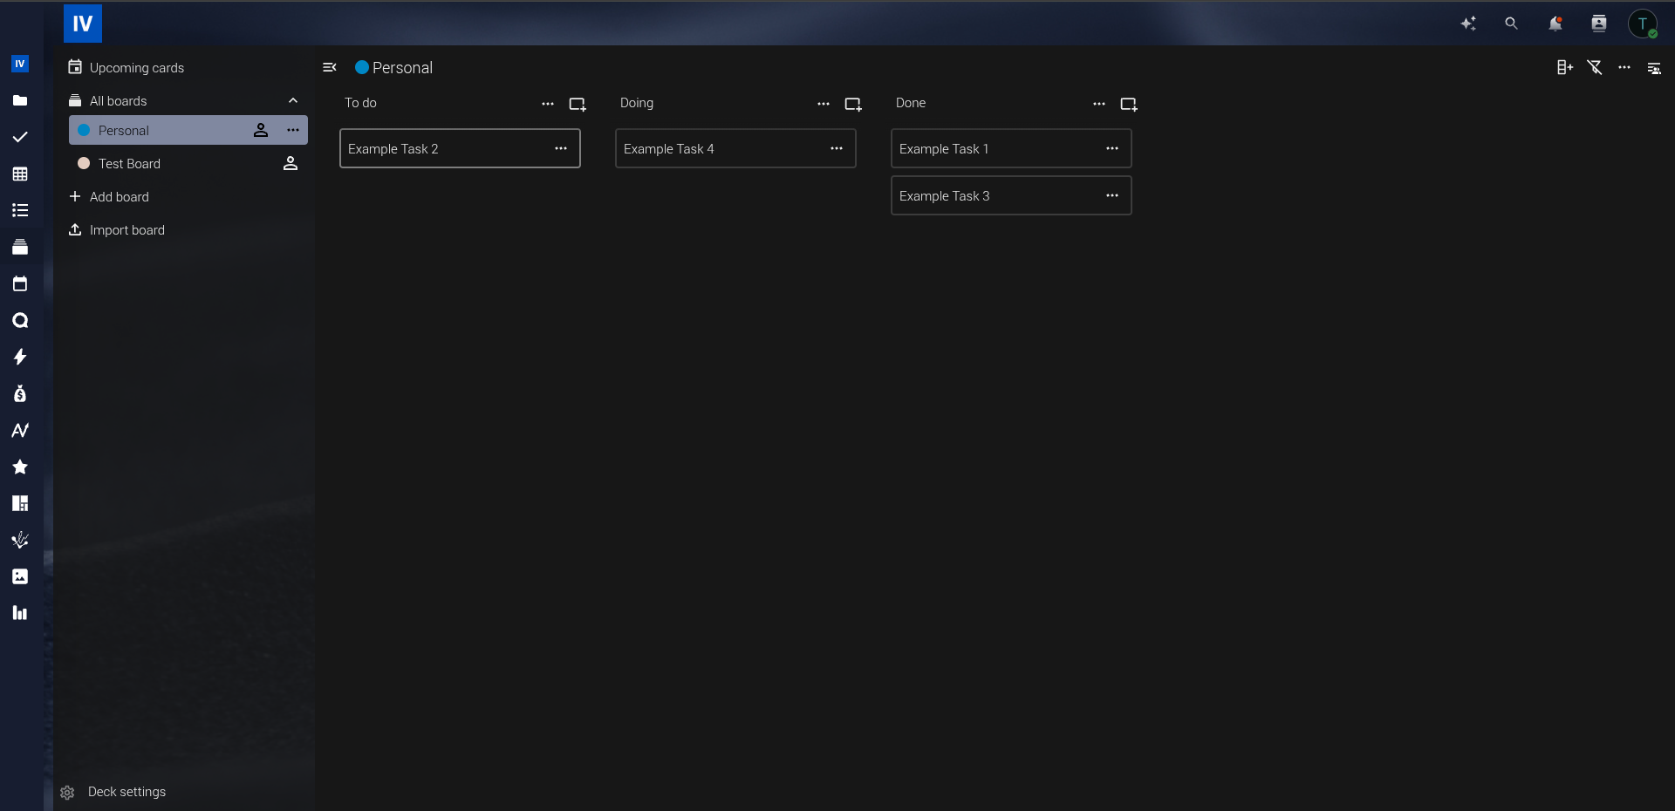Toggle the board details sidebar
The image size is (1675, 811).
coord(1653,68)
